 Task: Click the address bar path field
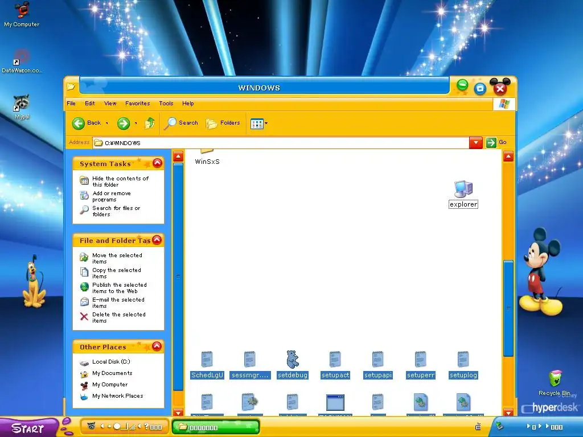click(x=281, y=143)
